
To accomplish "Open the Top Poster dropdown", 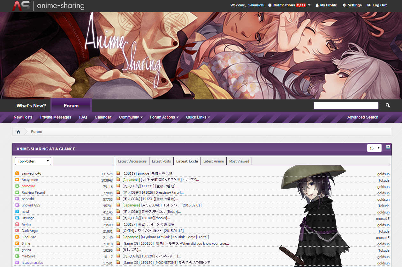I will tap(33, 161).
